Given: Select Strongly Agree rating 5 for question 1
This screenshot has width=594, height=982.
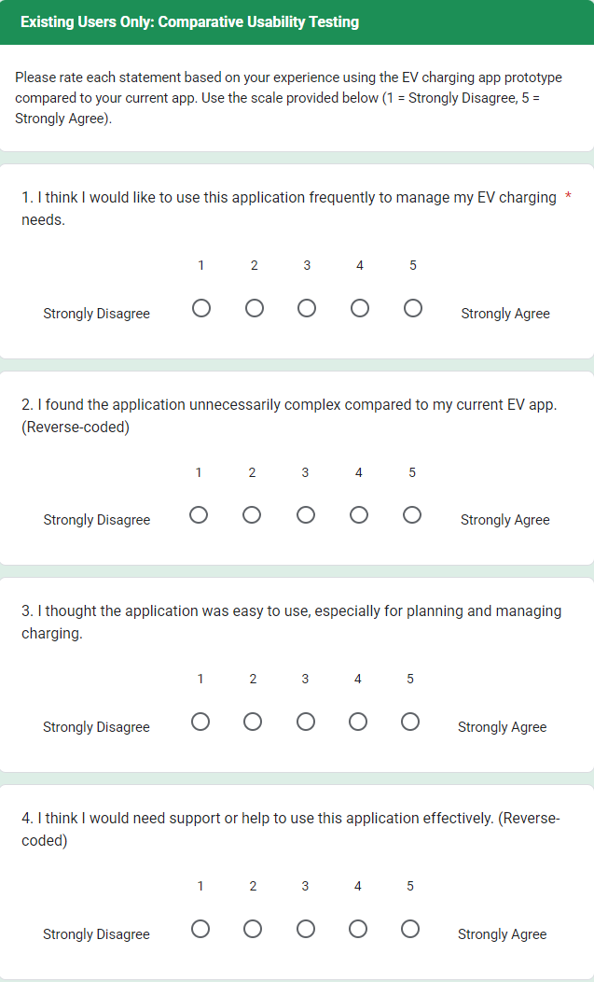Looking at the screenshot, I should coord(412,307).
